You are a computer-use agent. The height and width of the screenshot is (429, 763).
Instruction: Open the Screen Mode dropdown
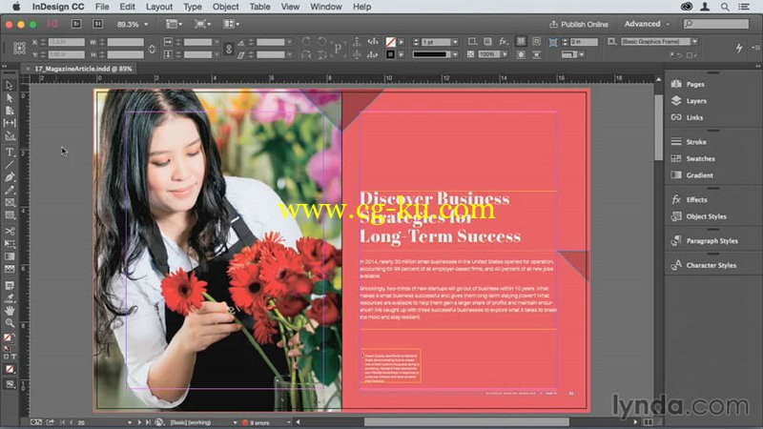pos(202,24)
